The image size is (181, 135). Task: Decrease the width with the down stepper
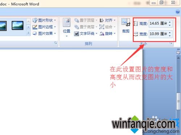tap(170, 36)
